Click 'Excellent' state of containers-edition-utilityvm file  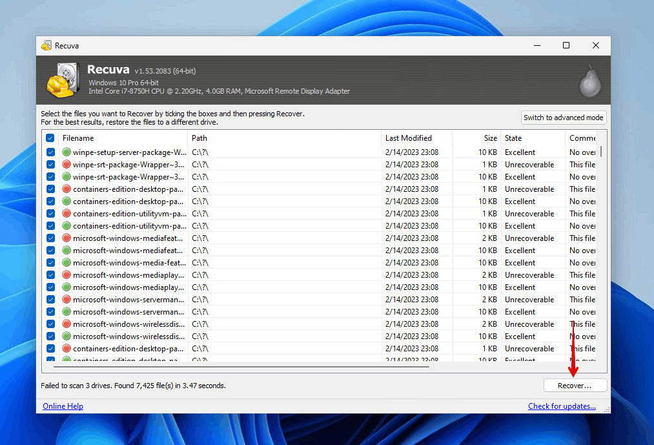(x=520, y=226)
